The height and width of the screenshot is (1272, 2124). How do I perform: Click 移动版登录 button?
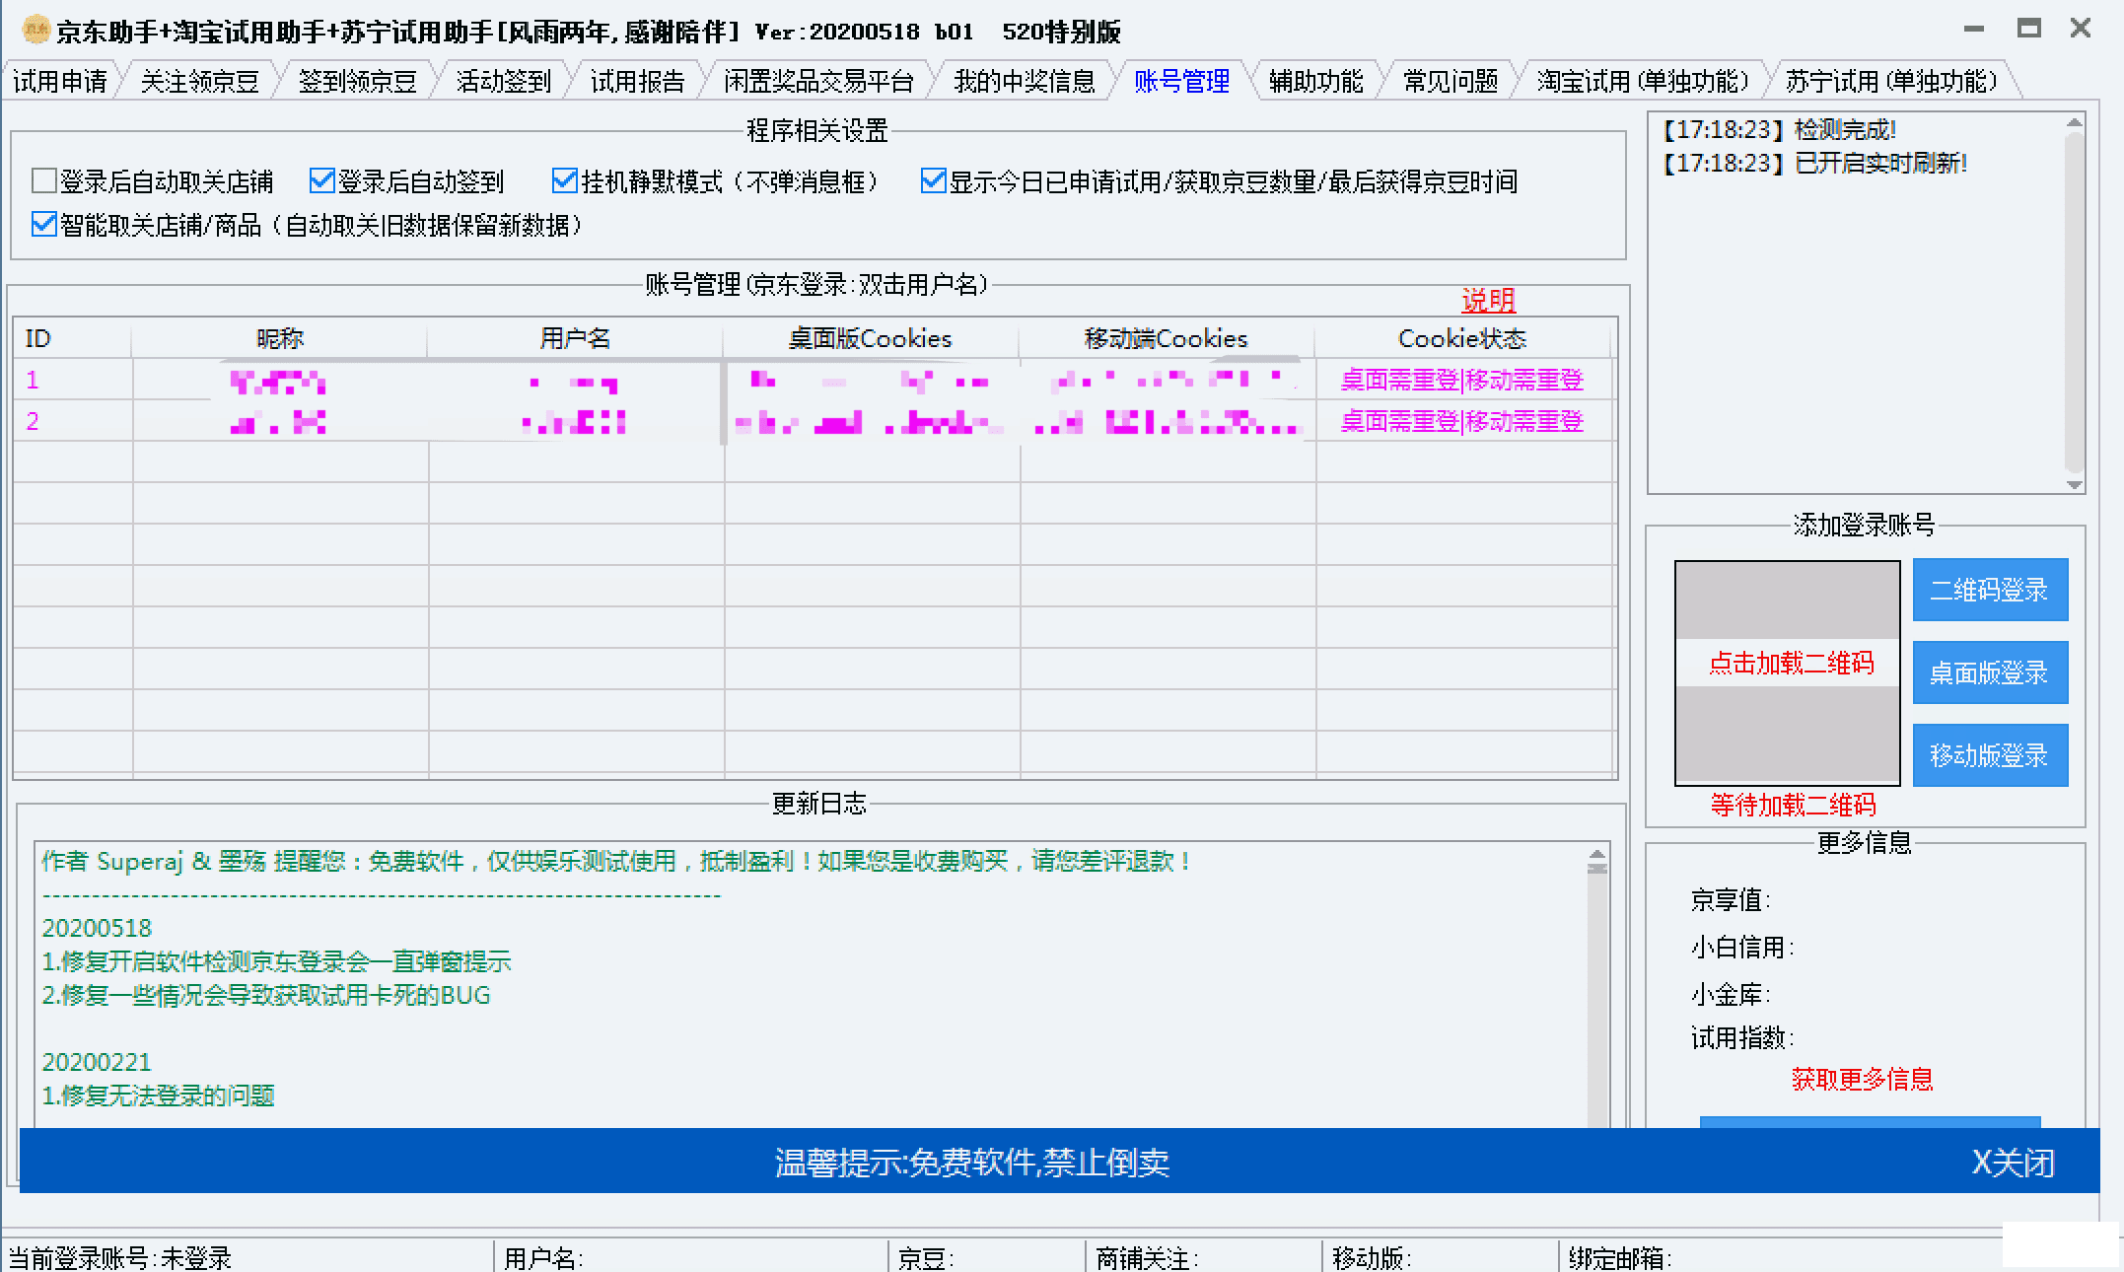coord(1990,755)
